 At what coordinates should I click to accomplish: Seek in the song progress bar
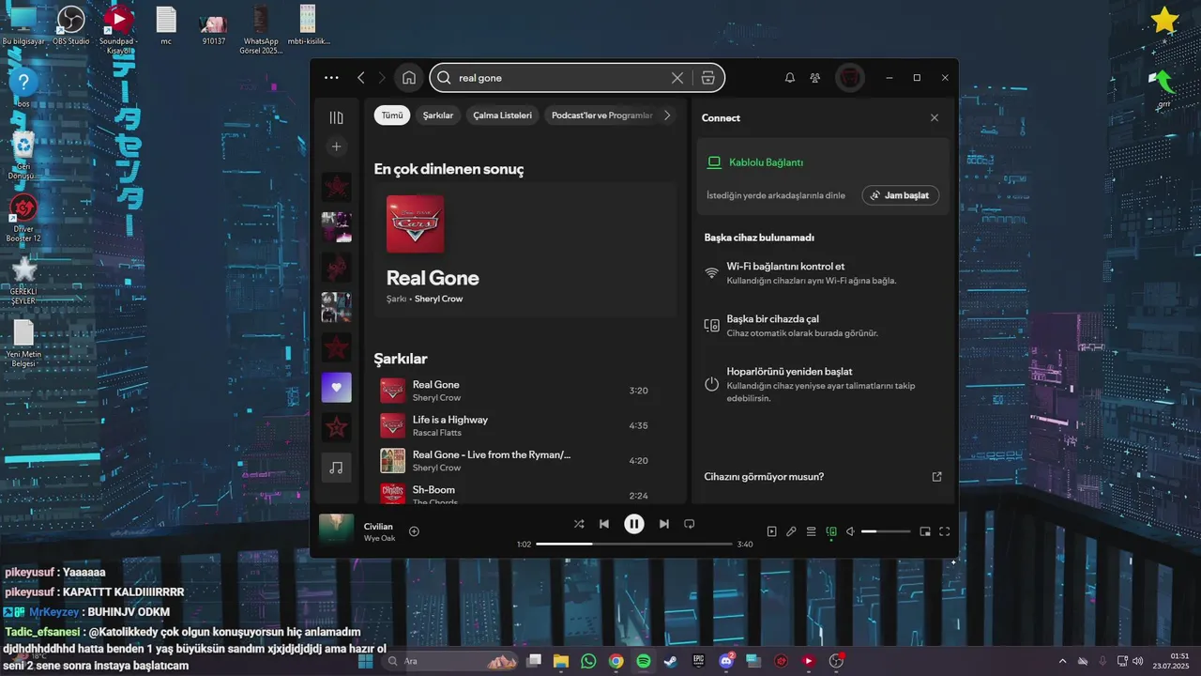click(x=634, y=544)
